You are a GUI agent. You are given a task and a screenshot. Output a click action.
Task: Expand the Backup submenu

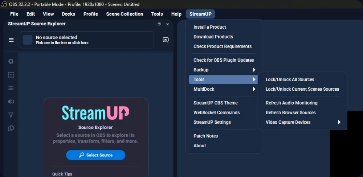tap(224, 70)
